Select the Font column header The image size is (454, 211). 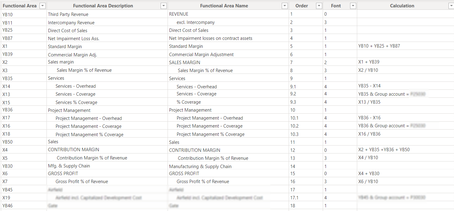point(336,6)
